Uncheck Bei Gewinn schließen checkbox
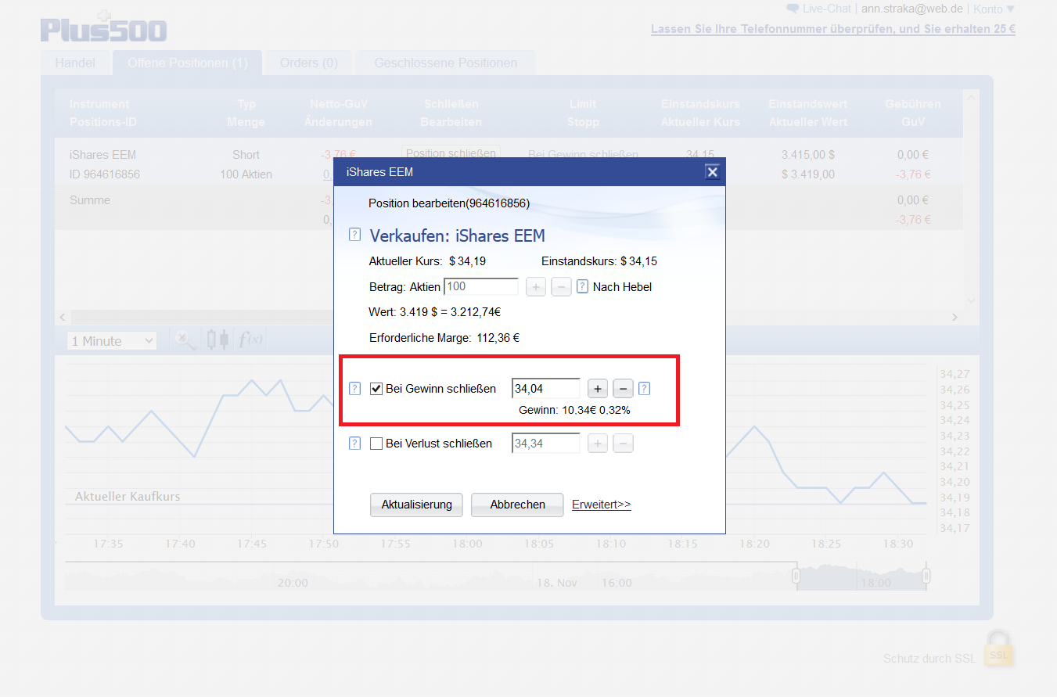This screenshot has height=697, width=1057. 376,388
